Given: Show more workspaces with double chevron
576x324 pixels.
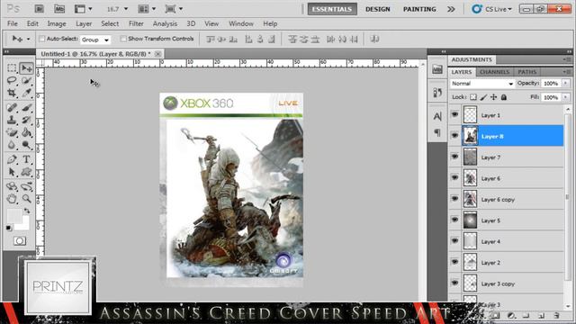Looking at the screenshot, I should tap(451, 9).
